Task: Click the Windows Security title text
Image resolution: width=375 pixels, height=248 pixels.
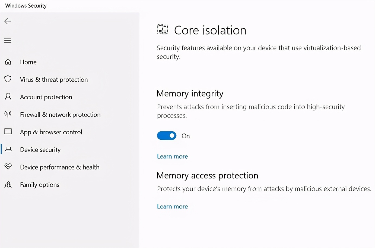Action: tap(26, 5)
